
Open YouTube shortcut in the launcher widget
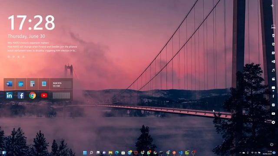click(44, 95)
